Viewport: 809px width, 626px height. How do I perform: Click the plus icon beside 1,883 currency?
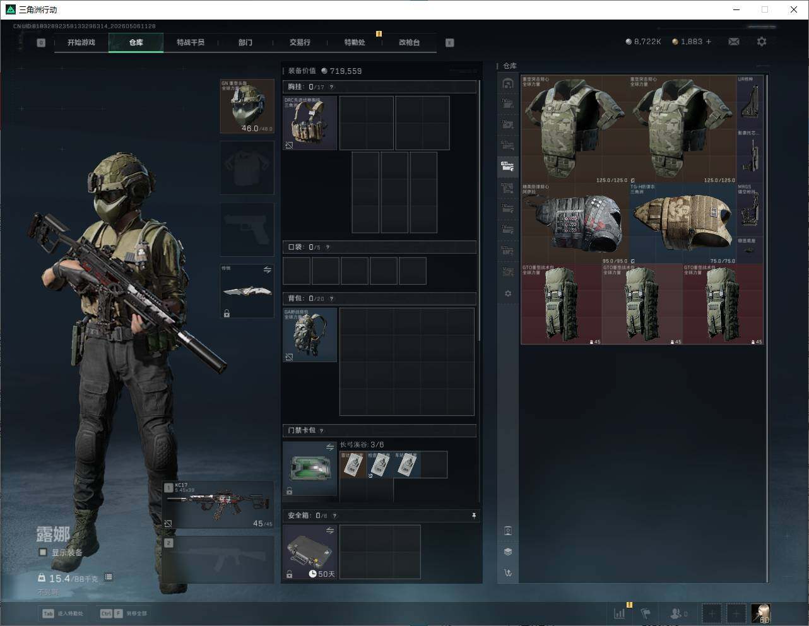pos(709,42)
